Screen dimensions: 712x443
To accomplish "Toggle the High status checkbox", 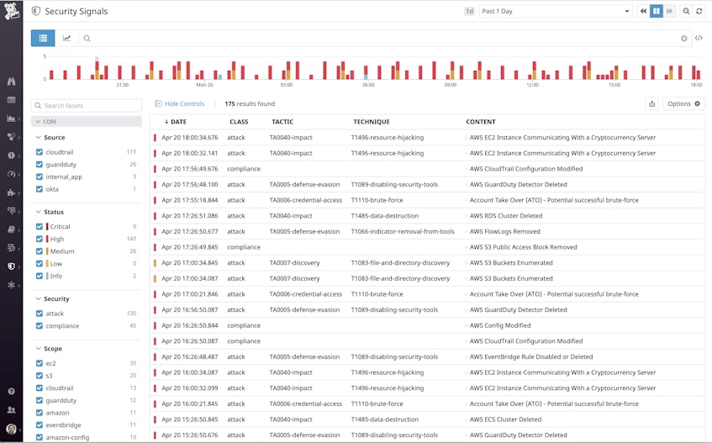I will tap(40, 239).
